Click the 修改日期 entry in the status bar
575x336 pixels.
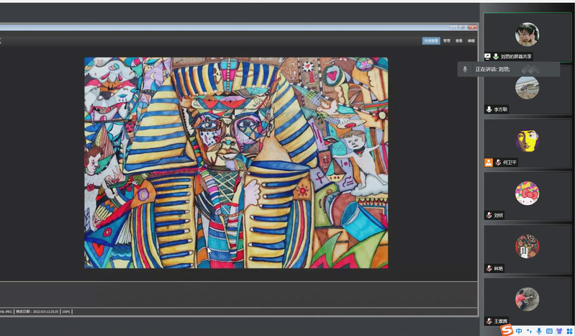tap(37, 312)
